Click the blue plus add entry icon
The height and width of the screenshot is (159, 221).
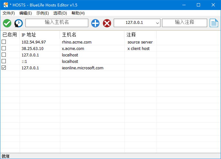click(95, 23)
